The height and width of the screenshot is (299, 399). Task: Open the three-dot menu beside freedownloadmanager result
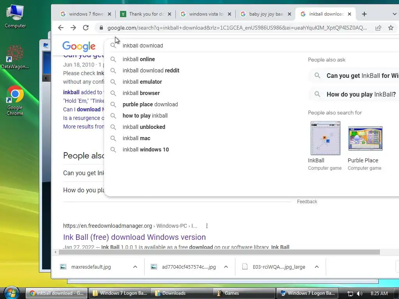(x=207, y=226)
